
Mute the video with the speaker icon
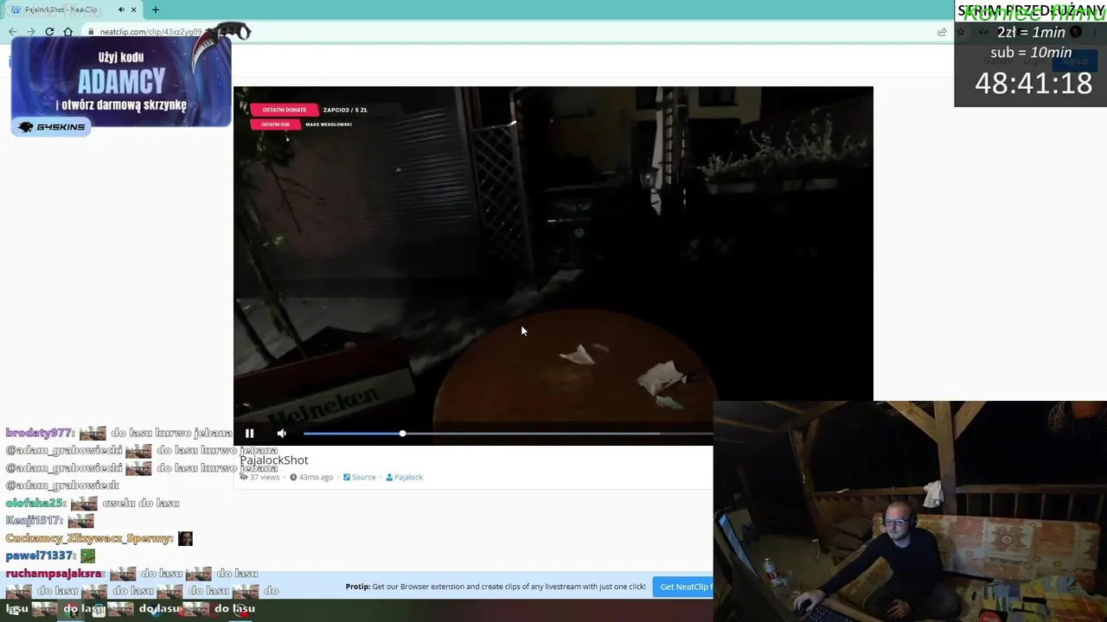pyautogui.click(x=281, y=434)
